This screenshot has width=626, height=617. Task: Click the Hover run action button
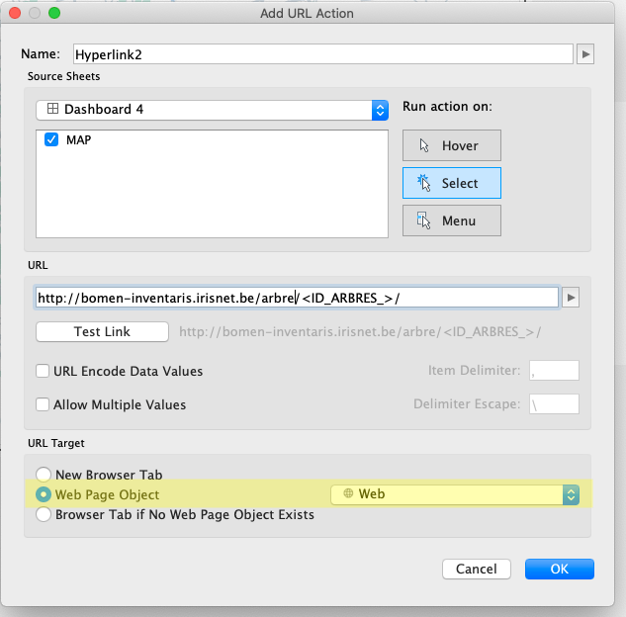tap(451, 145)
